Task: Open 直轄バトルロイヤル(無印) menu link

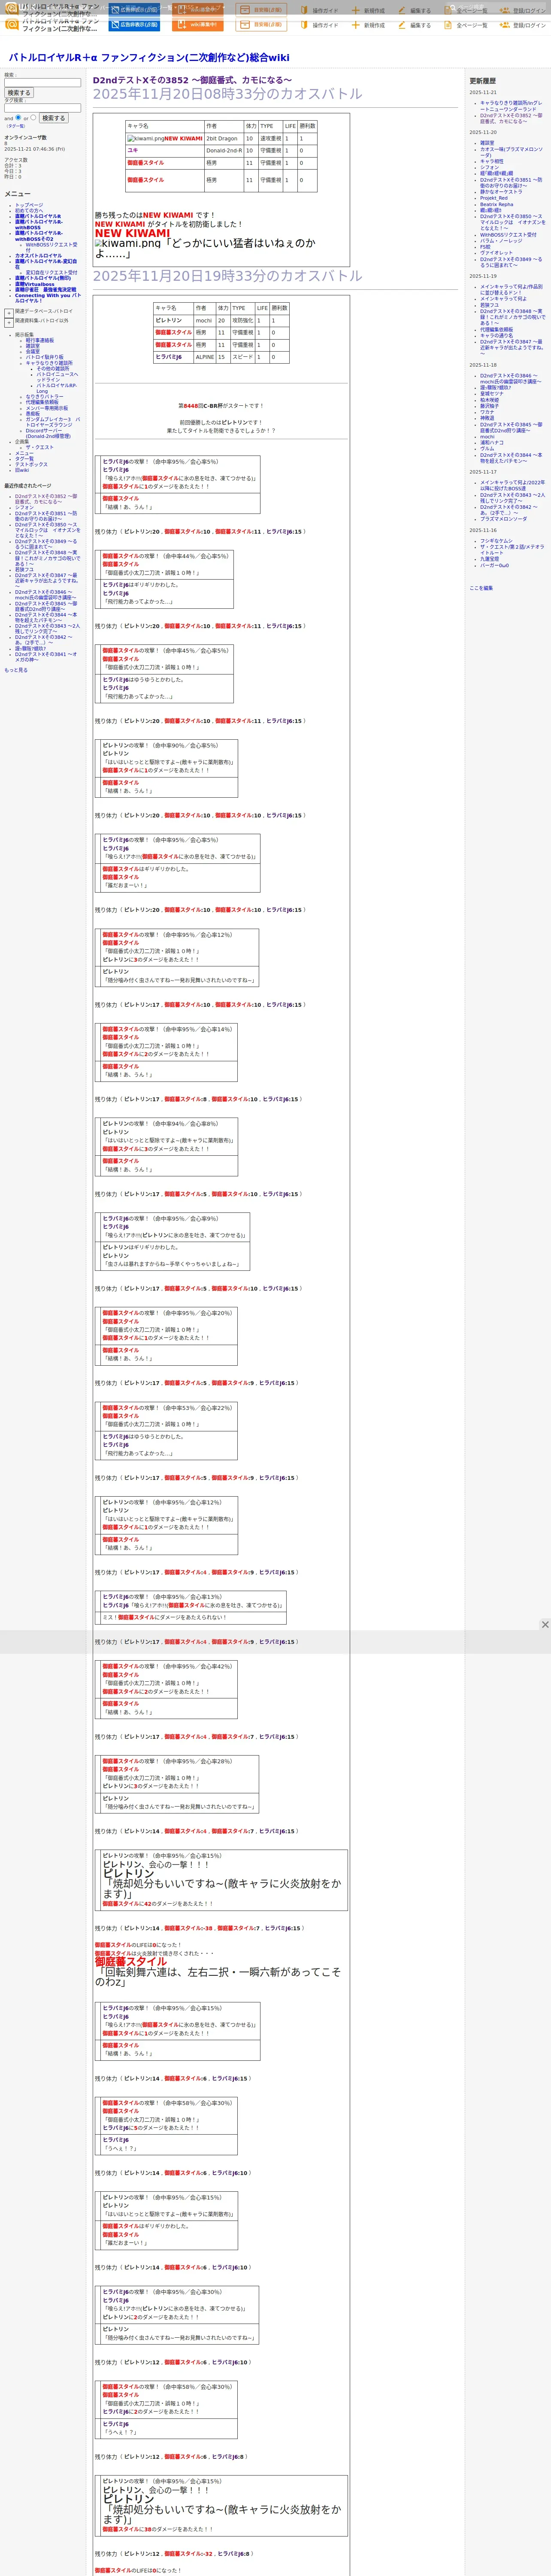Action: pyautogui.click(x=43, y=278)
